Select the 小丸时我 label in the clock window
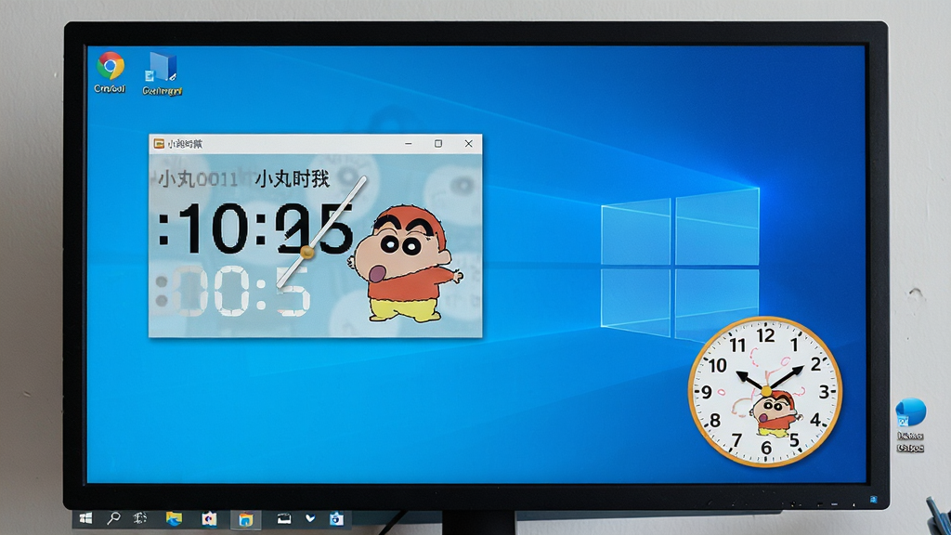The height and width of the screenshot is (535, 951). pos(293,179)
